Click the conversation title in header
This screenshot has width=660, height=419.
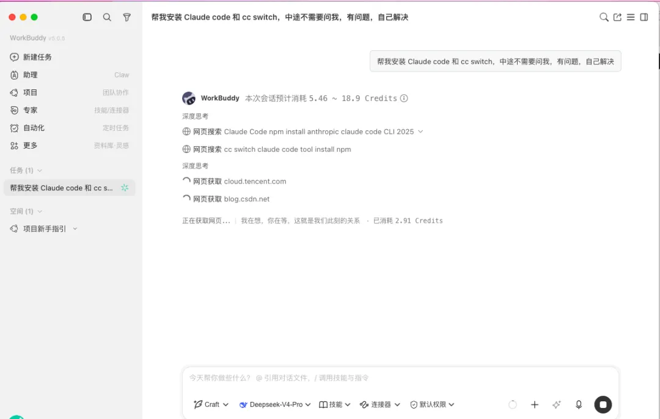coord(280,17)
